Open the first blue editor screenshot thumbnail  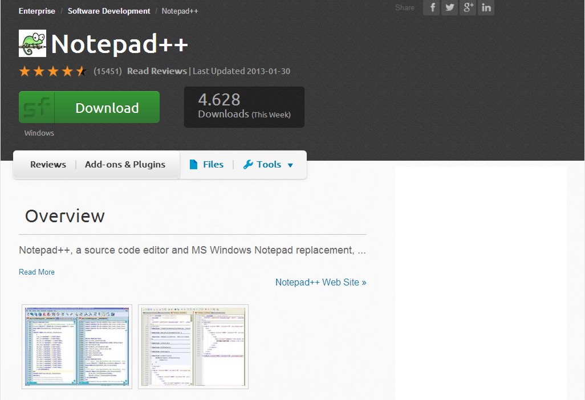[x=77, y=346]
